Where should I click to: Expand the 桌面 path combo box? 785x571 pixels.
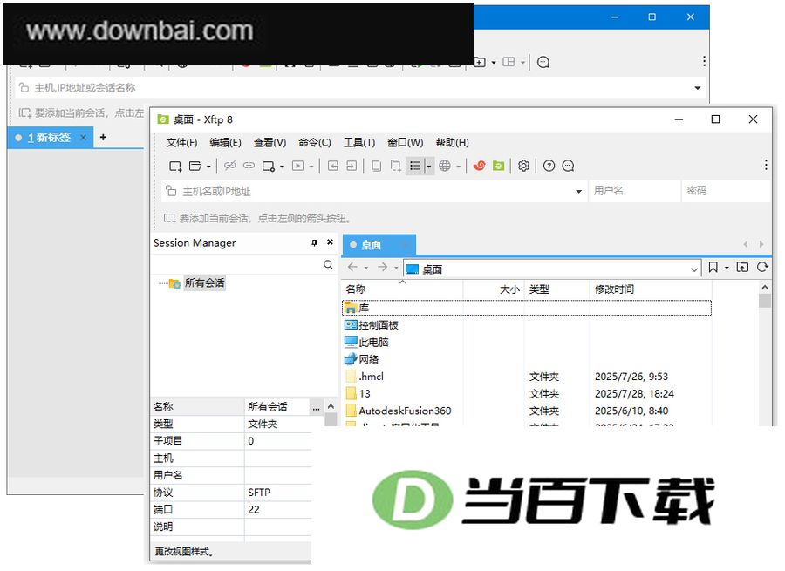(694, 269)
